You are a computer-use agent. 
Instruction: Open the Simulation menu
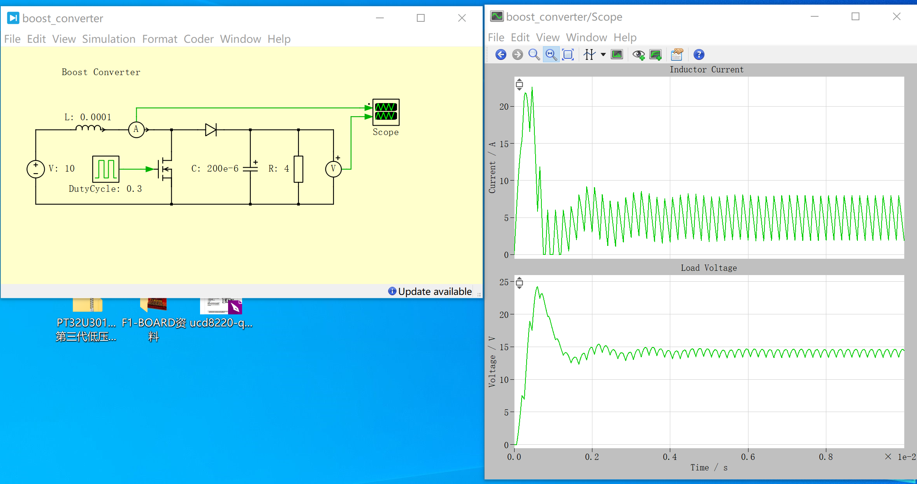[x=109, y=39]
